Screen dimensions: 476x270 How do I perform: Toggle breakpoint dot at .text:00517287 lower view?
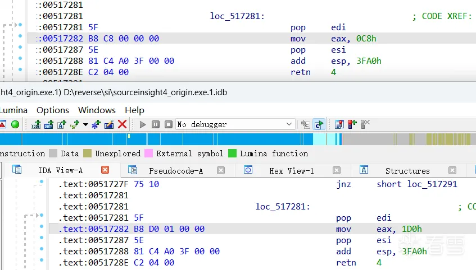click(42, 238)
